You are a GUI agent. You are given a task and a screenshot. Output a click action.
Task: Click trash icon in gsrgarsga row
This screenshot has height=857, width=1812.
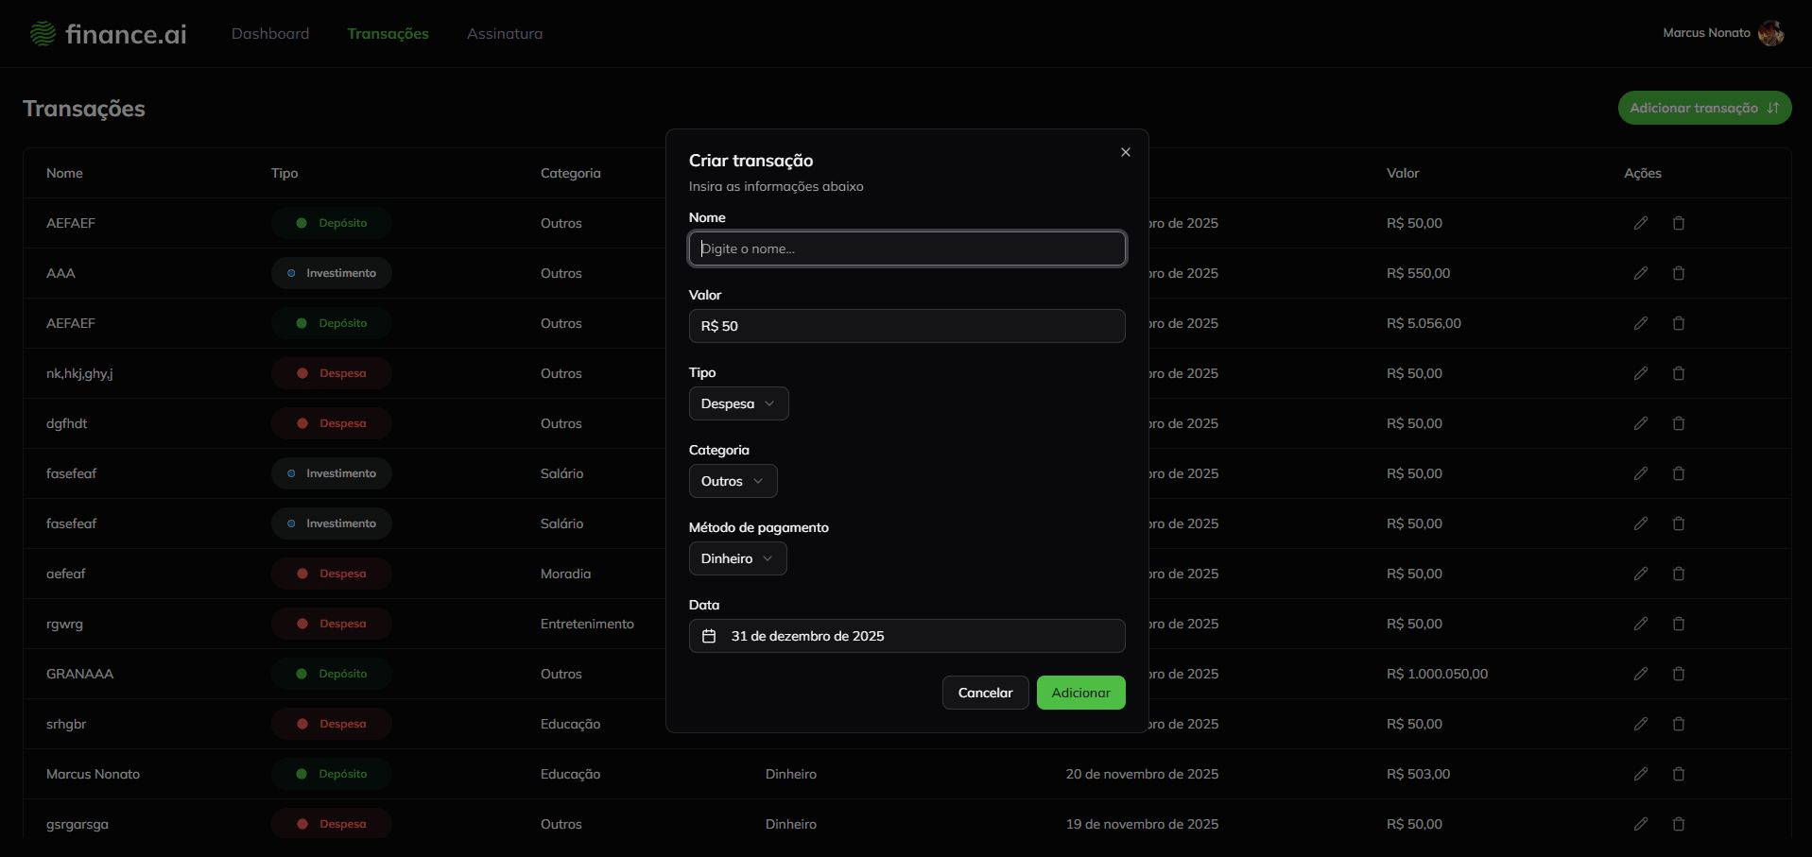1679,824
